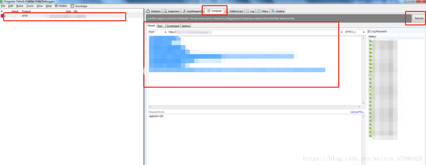Image resolution: width=426 pixels, height=165 pixels.
Task: Click the Protocol column header
Action: (x=26, y=11)
